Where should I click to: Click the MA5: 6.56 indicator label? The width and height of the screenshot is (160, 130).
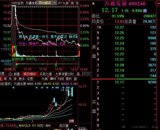(34, 84)
